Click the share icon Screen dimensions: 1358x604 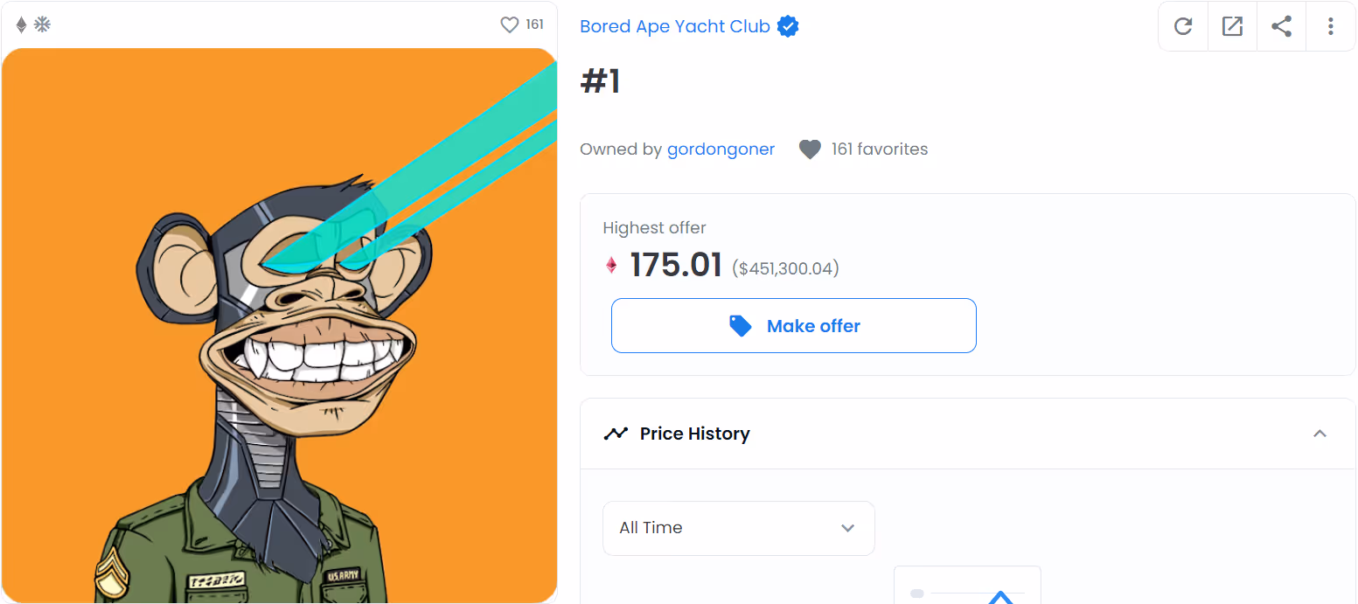[1281, 26]
